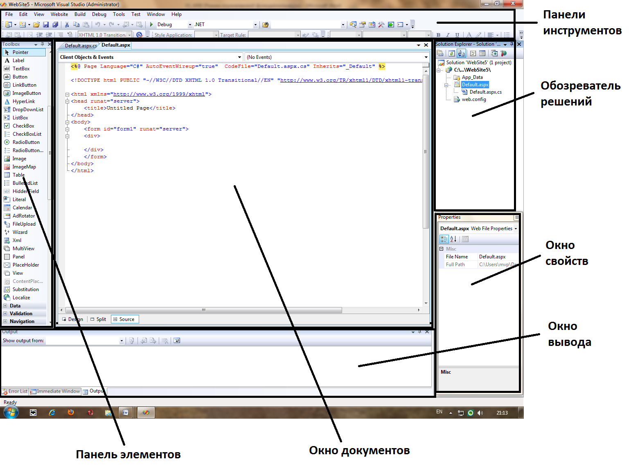Click the Save floppy disk icon
The height and width of the screenshot is (471, 640).
tap(46, 25)
